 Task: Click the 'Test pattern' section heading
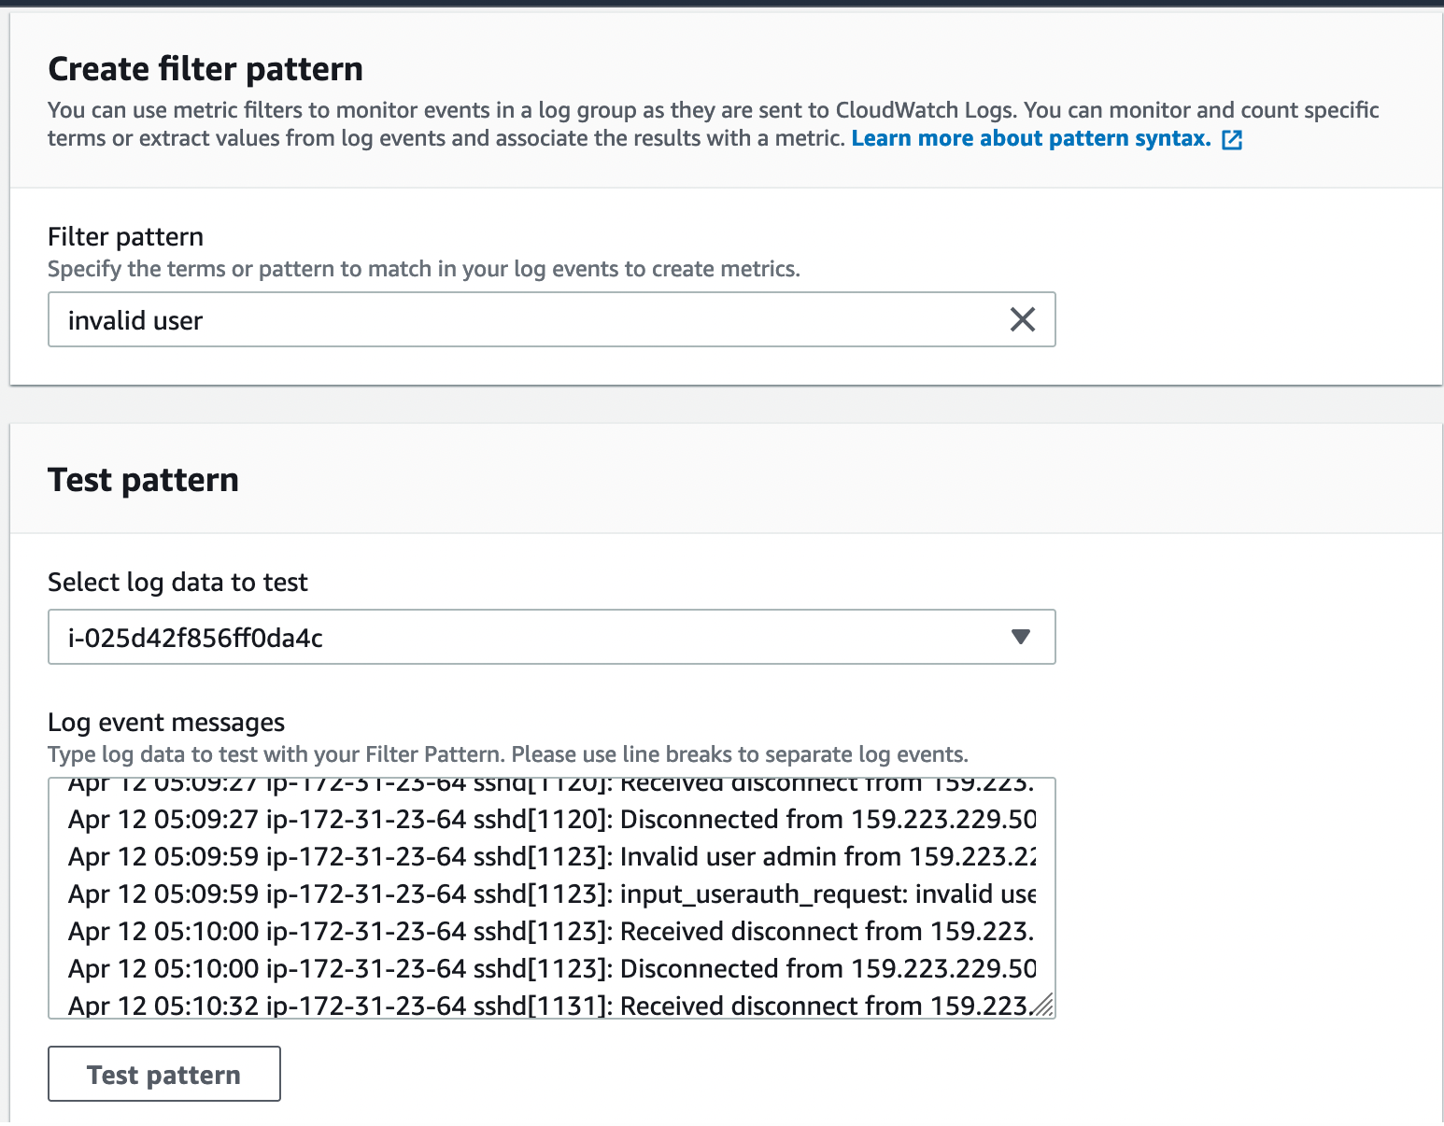coord(143,480)
